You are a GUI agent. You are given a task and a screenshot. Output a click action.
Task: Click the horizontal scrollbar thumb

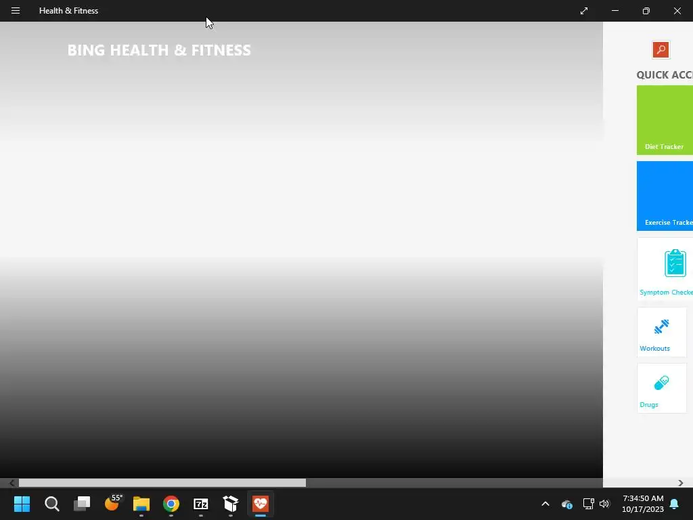pos(162,483)
